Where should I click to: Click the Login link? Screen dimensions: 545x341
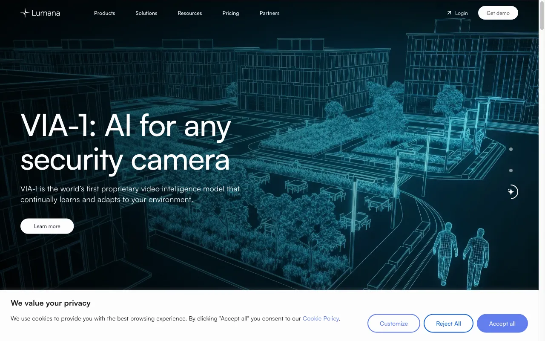[457, 13]
